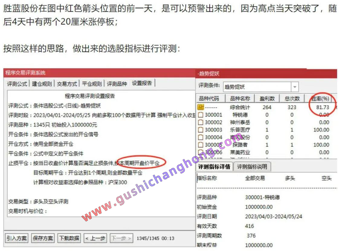The height and width of the screenshot is (251, 345).
Task: Click the 沪深300 reference line
Action: (80, 182)
